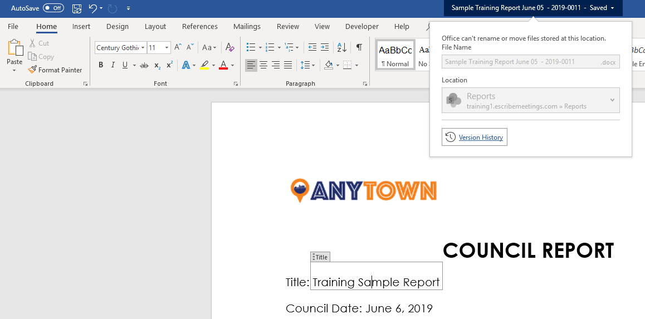645x319 pixels.
Task: Increase paragraph indent
Action: pyautogui.click(x=325, y=47)
